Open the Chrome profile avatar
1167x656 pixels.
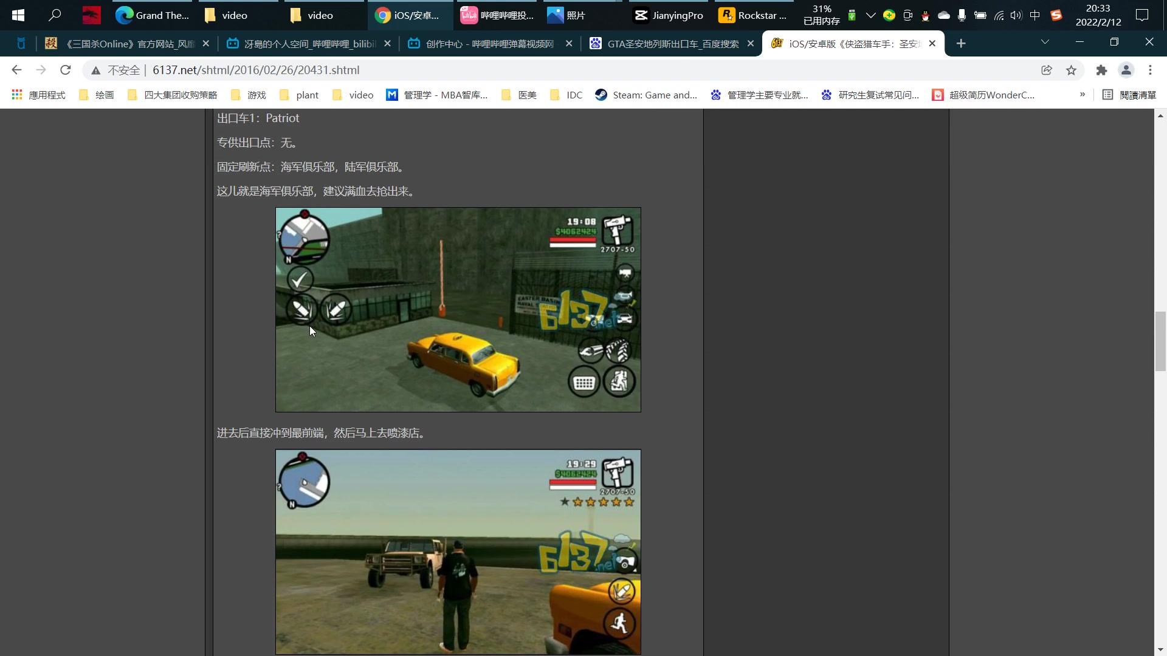pyautogui.click(x=1126, y=70)
